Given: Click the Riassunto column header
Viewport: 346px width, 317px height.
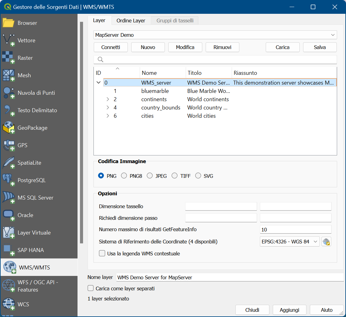Looking at the screenshot, I should (284, 73).
